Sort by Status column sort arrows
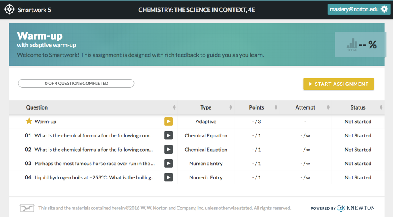This screenshot has width=393, height=217. [381, 107]
